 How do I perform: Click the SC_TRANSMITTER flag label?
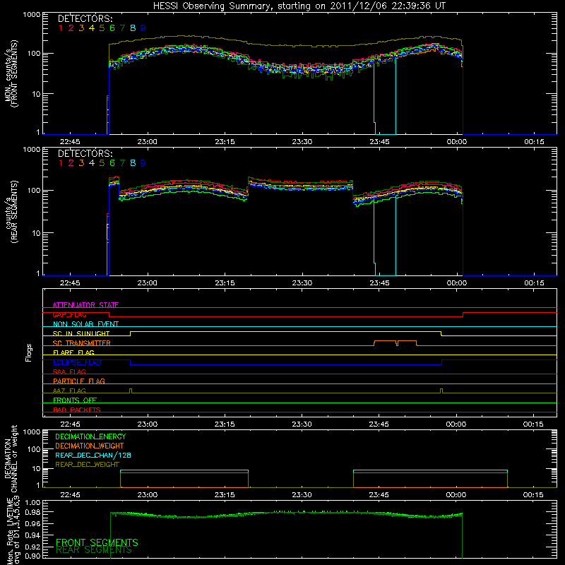(x=81, y=343)
